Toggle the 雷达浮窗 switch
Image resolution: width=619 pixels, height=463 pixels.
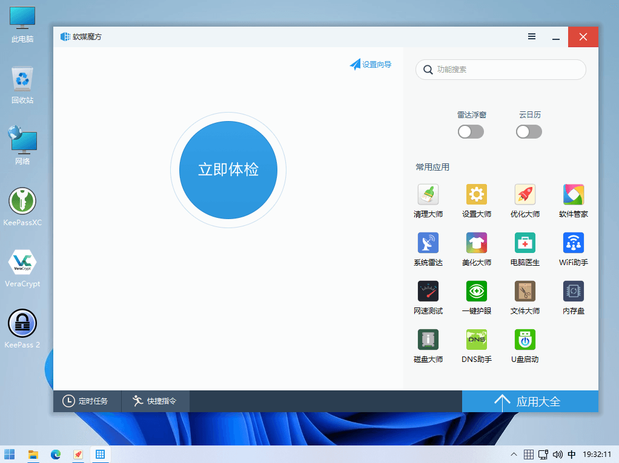(x=471, y=132)
